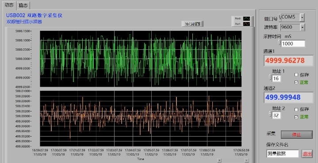The width and height of the screenshot is (318, 163).
Task: Select the 动态 tab
Action: coord(9,5)
